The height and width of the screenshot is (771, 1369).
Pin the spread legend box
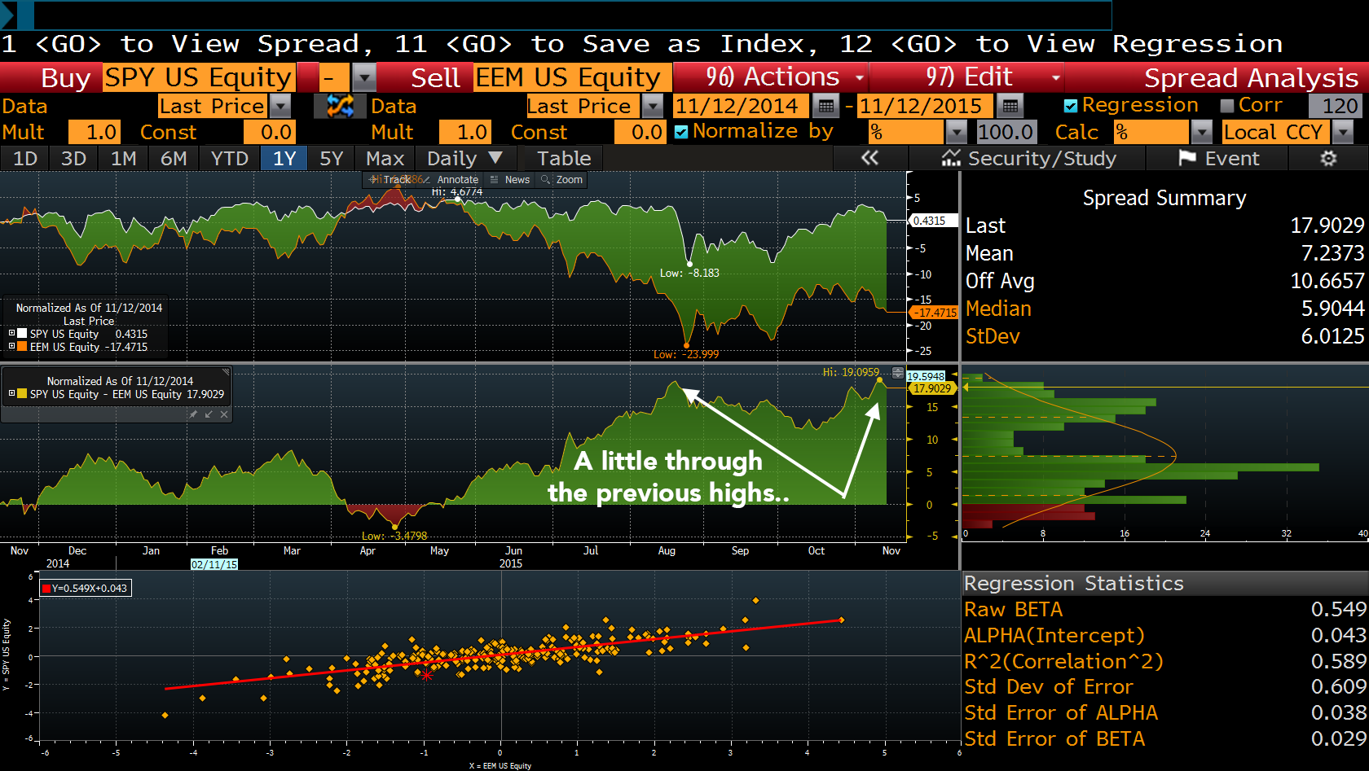tap(193, 414)
